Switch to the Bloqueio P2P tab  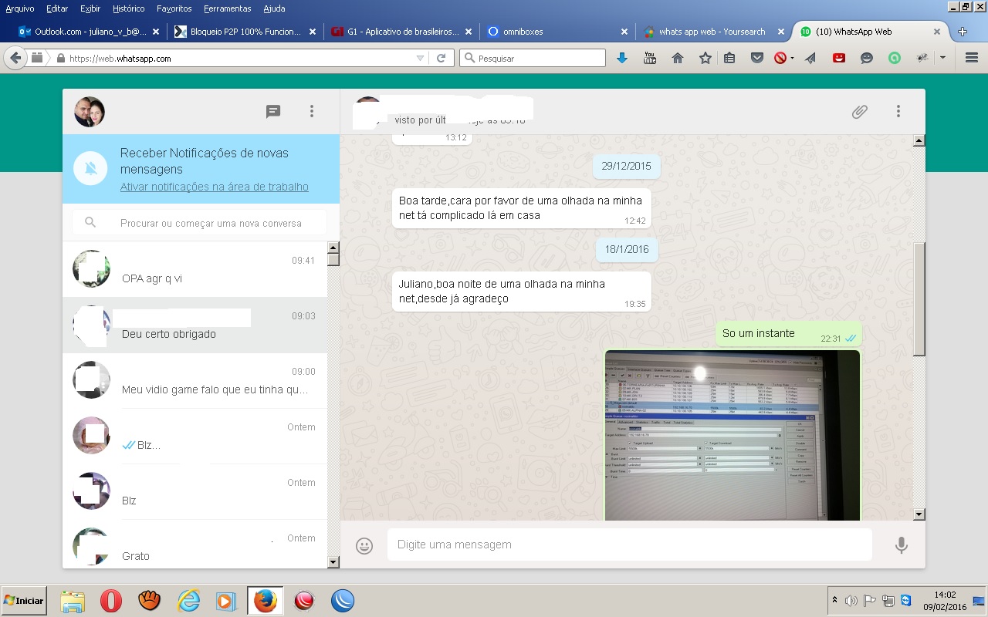click(245, 32)
